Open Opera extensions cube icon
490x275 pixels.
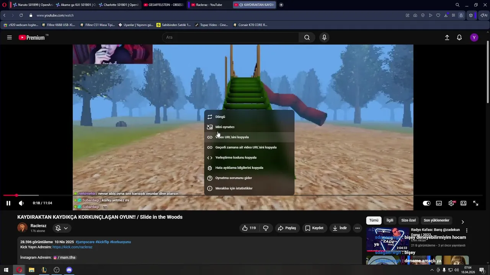tap(471, 15)
